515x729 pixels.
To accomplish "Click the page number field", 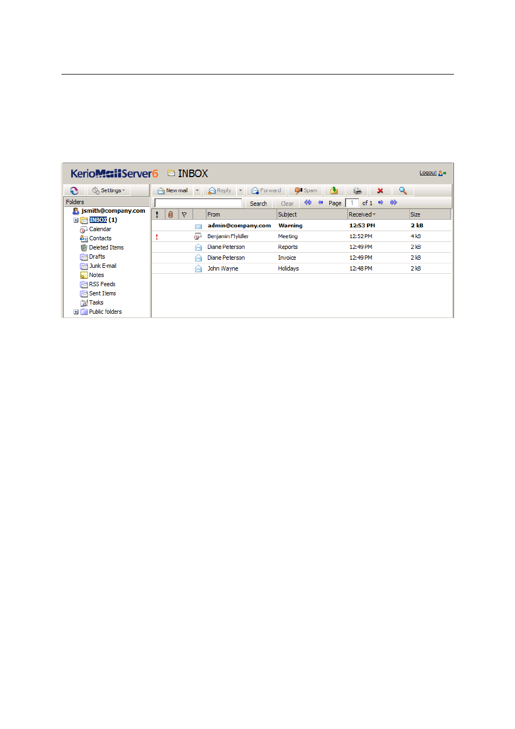I will [x=352, y=203].
